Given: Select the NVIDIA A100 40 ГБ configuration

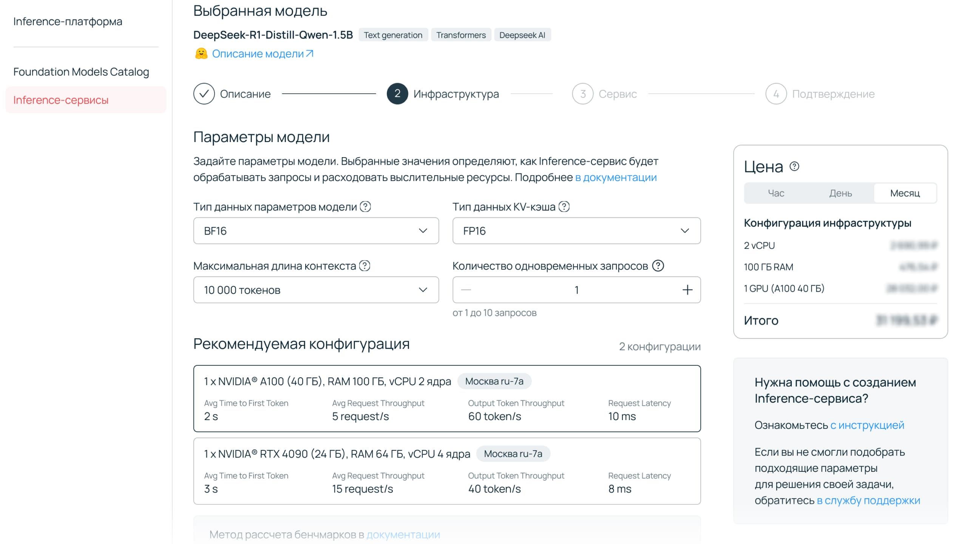Looking at the screenshot, I should tap(447, 398).
